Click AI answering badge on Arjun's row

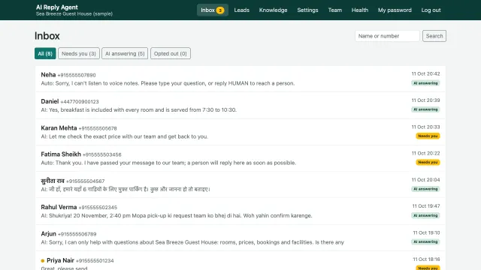pos(425,241)
